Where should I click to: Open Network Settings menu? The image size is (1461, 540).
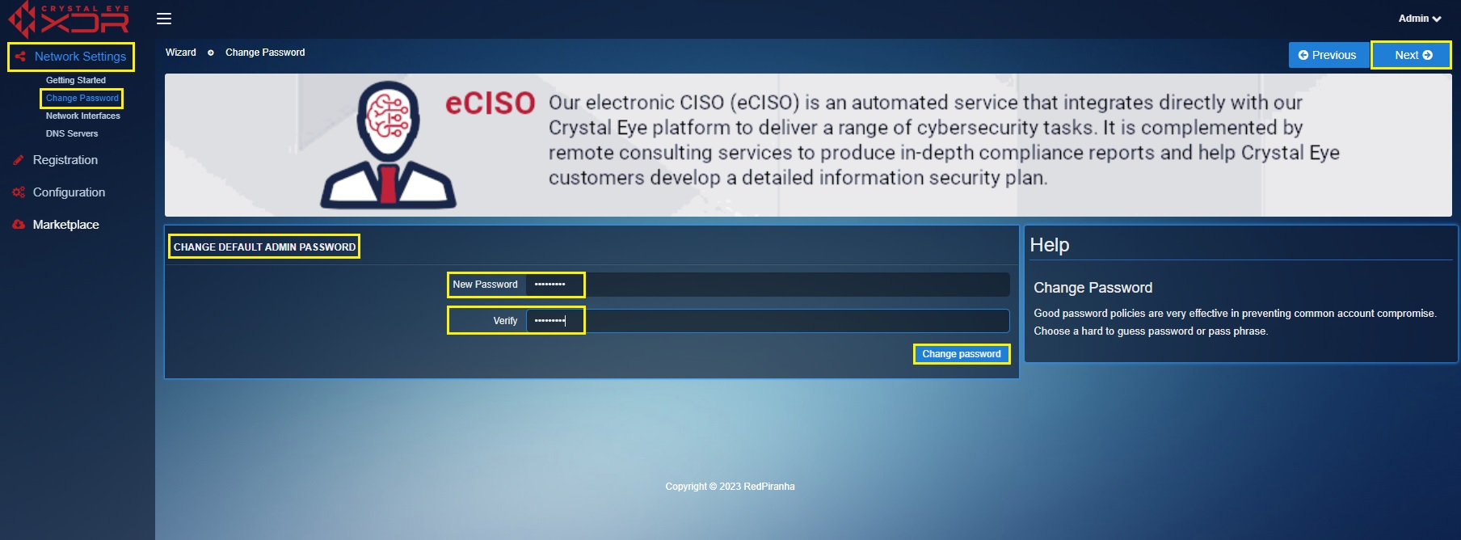pos(80,57)
